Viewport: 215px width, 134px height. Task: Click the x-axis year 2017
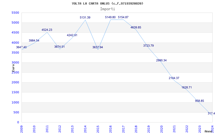(x=123, y=129)
